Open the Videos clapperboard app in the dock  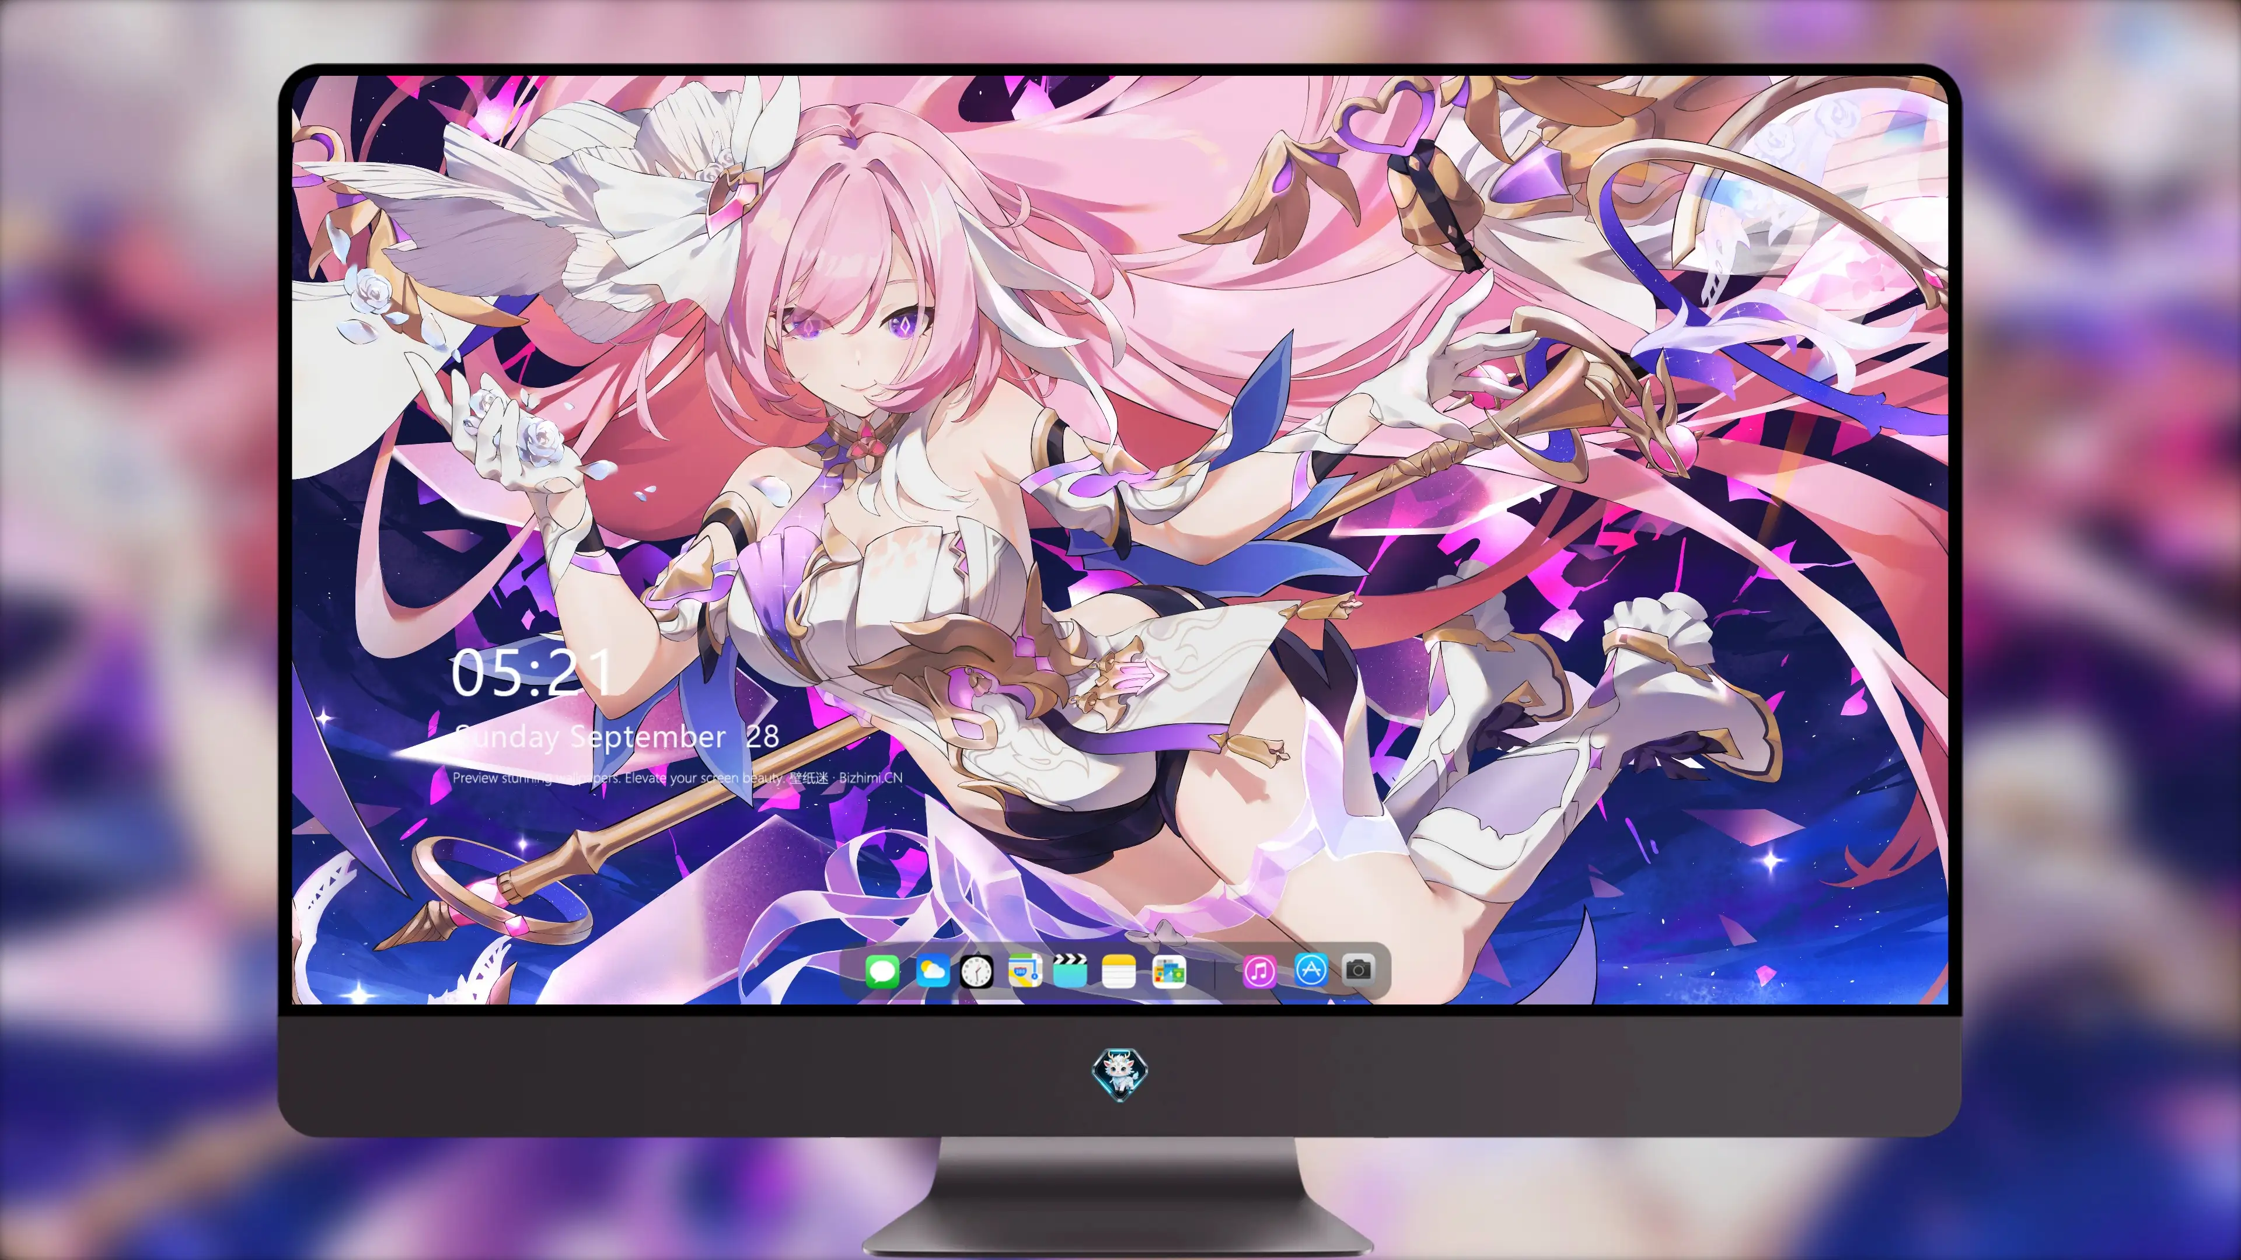[1070, 971]
